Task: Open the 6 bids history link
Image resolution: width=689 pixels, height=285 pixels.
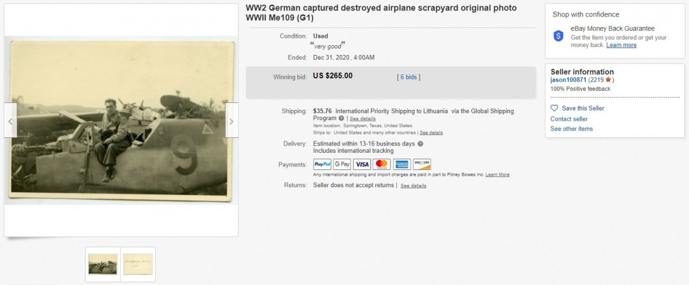Action: [x=409, y=77]
